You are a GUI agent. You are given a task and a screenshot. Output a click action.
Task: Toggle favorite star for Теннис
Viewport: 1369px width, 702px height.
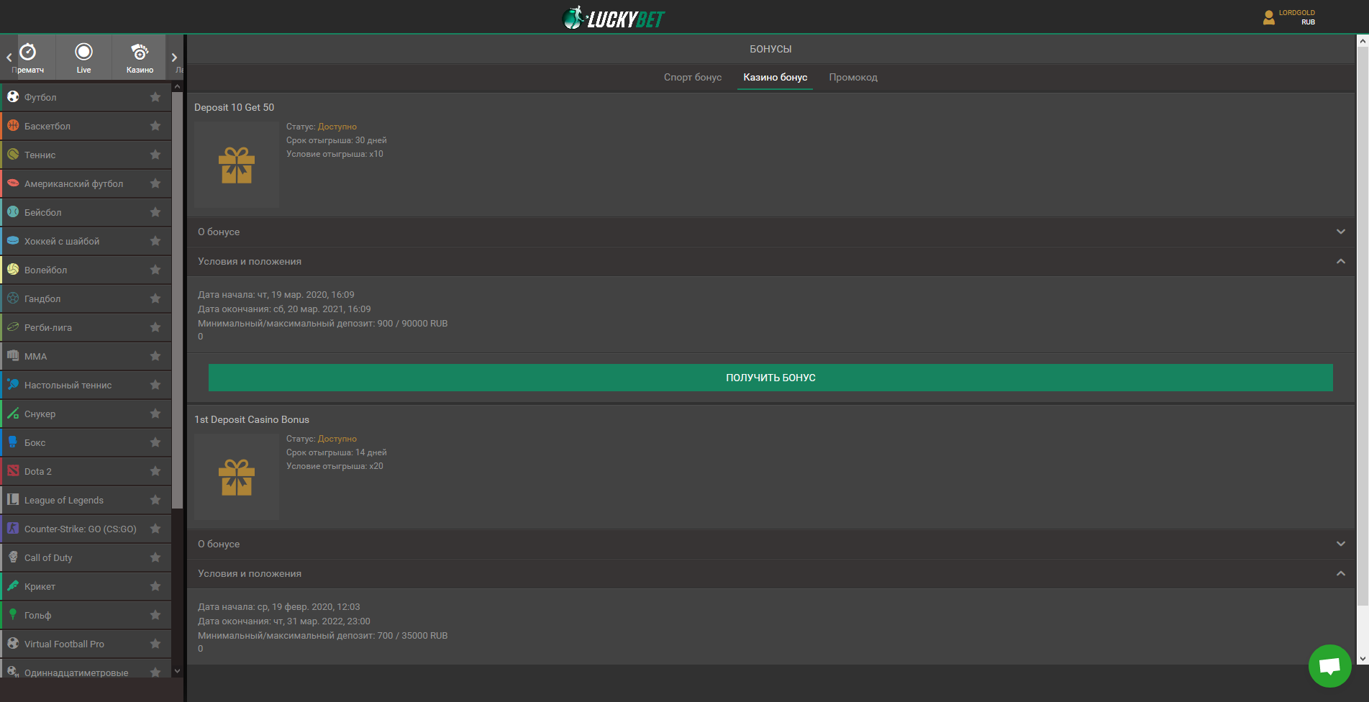[155, 155]
